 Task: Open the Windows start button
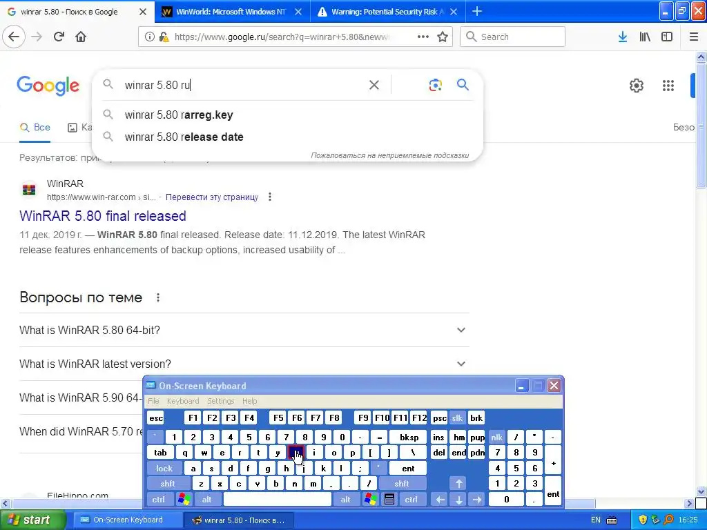click(32, 520)
